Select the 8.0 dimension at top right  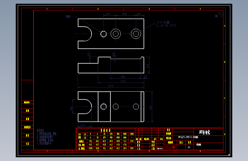139,14
